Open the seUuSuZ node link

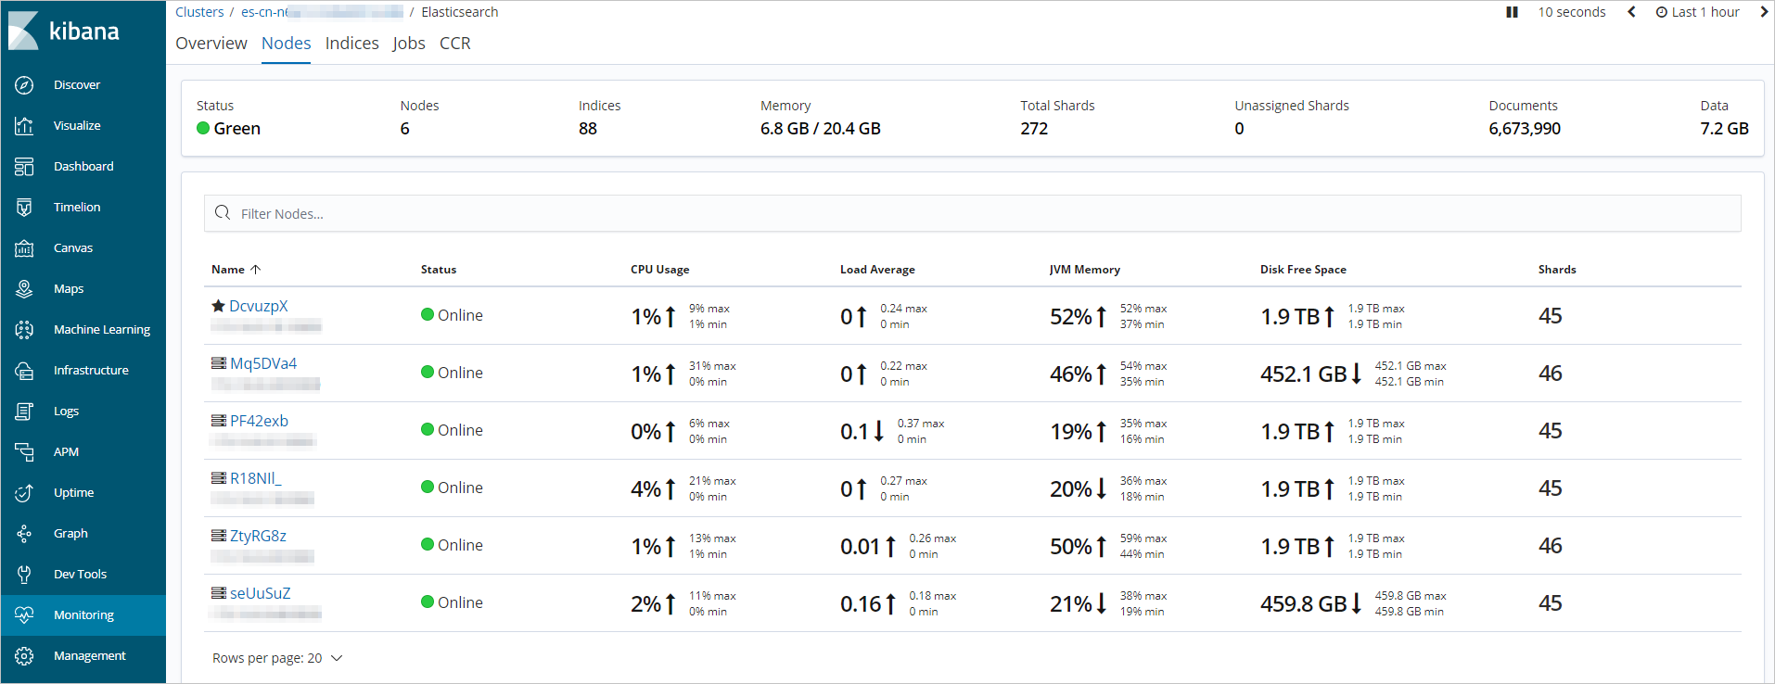(261, 593)
